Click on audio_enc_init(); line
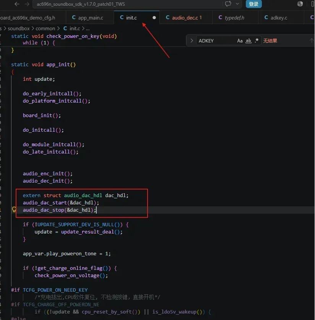This screenshot has height=320, width=315. coord(47,174)
